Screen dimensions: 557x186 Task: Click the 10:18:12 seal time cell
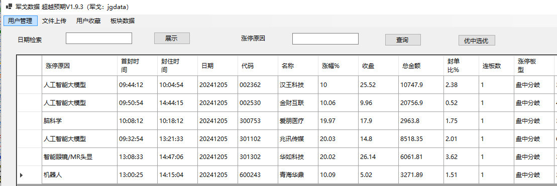pyautogui.click(x=178, y=121)
